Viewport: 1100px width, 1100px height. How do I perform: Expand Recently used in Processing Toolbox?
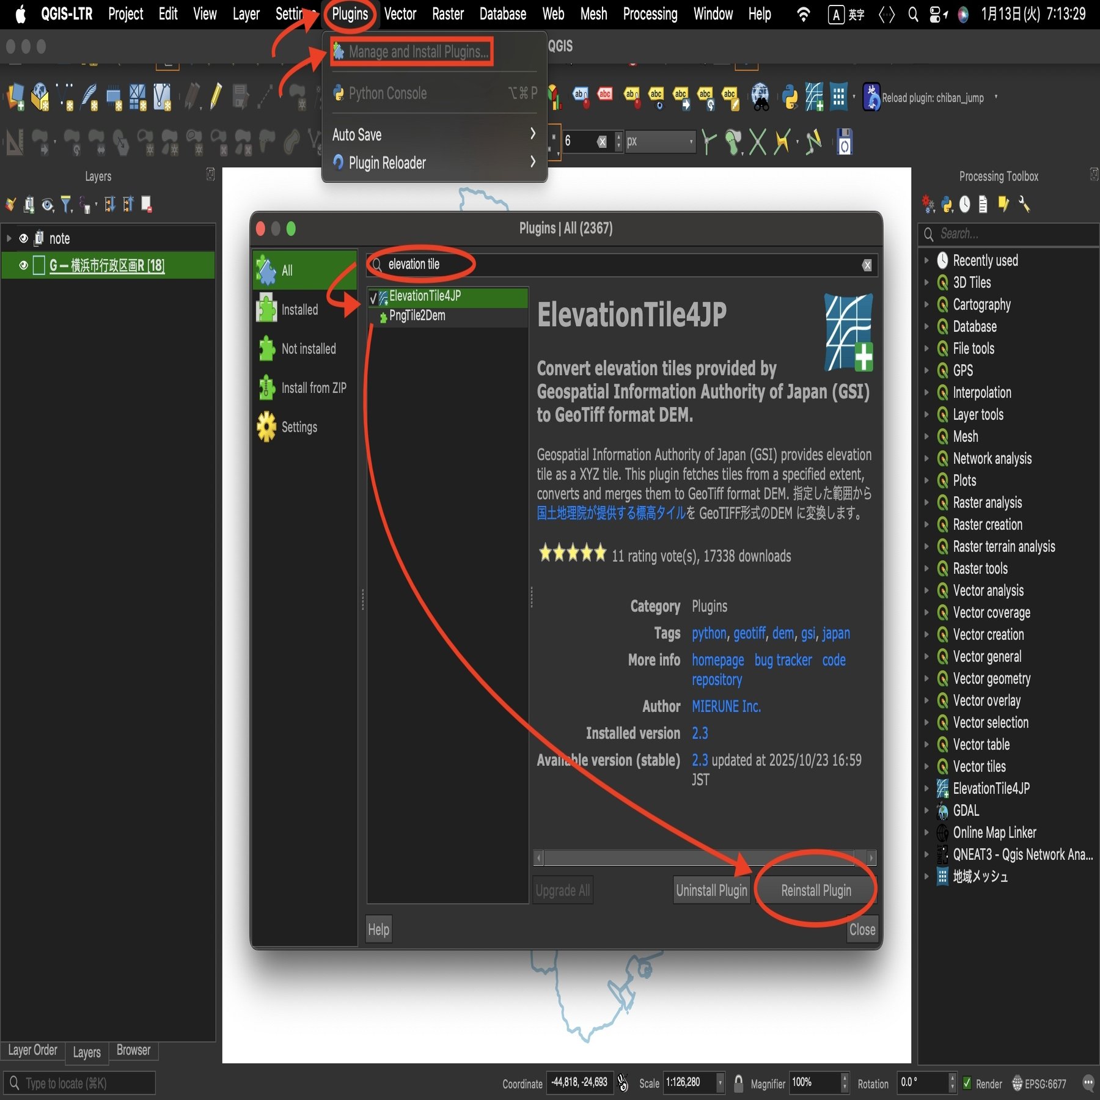(926, 260)
